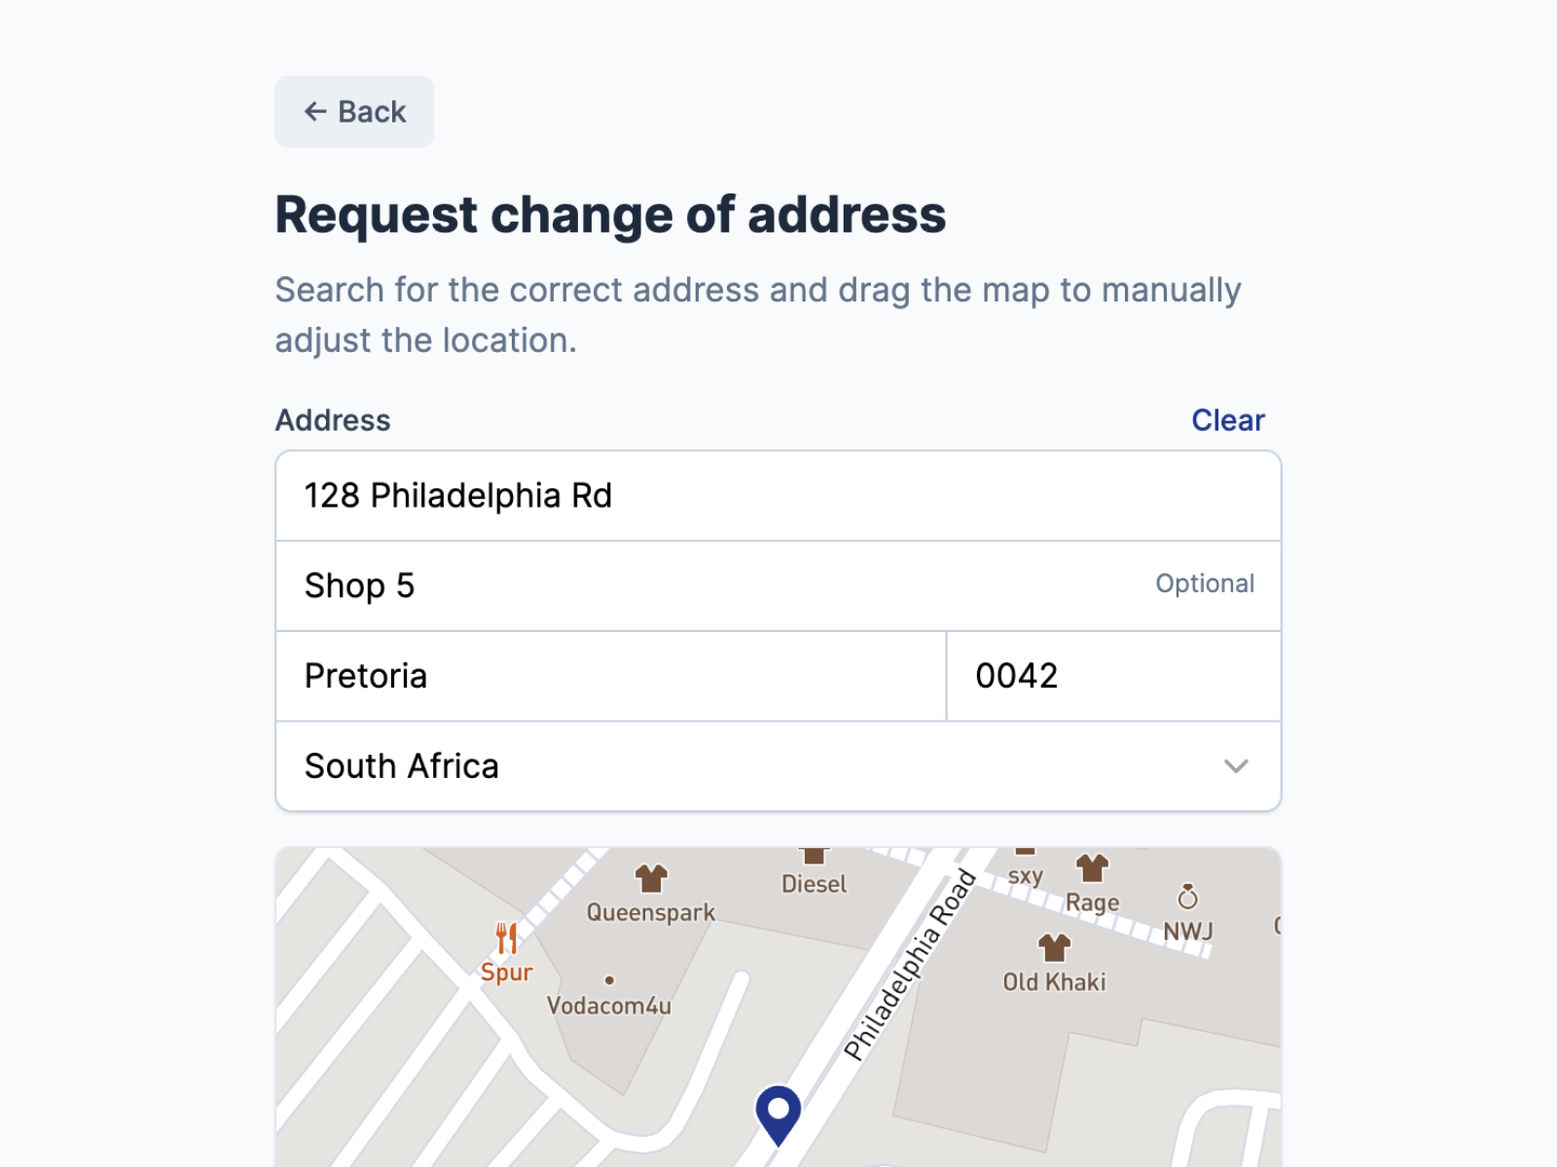Click the Clear address link
Image resolution: width=1557 pixels, height=1167 pixels.
click(x=1228, y=420)
